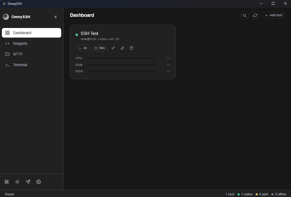The height and width of the screenshot is (197, 291).
Task: Click the CPU usage bar
Action: 122,58
